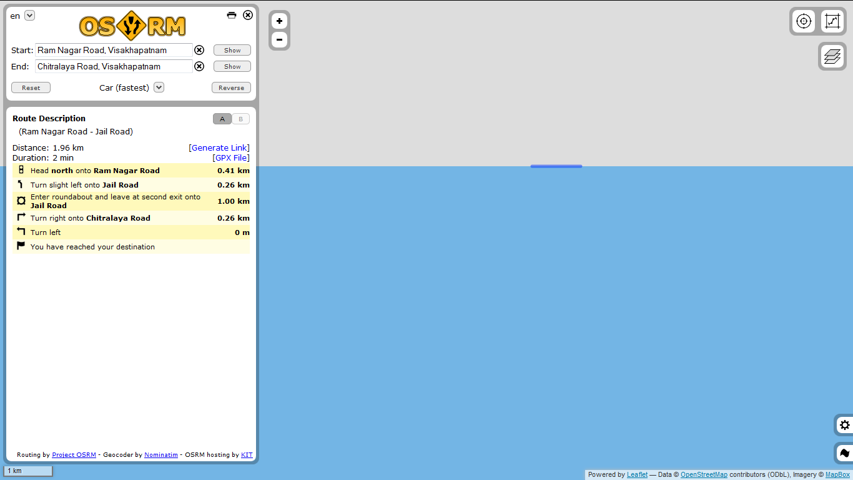Clear the End location field
853x480 pixels.
tap(199, 66)
